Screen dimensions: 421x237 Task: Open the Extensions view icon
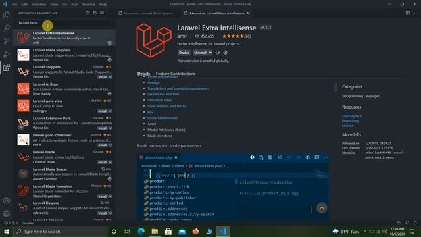(x=7, y=67)
